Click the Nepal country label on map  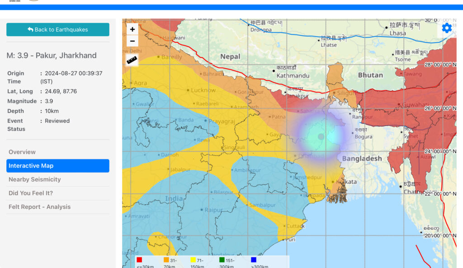point(230,56)
